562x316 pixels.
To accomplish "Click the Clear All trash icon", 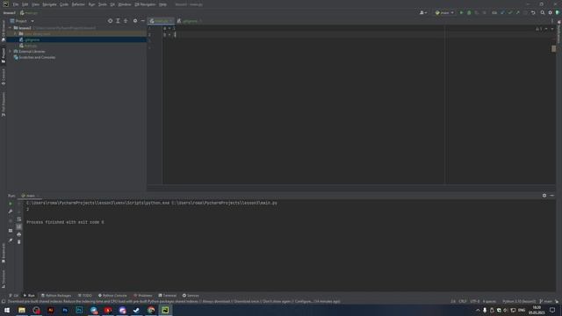I will click(x=19, y=242).
